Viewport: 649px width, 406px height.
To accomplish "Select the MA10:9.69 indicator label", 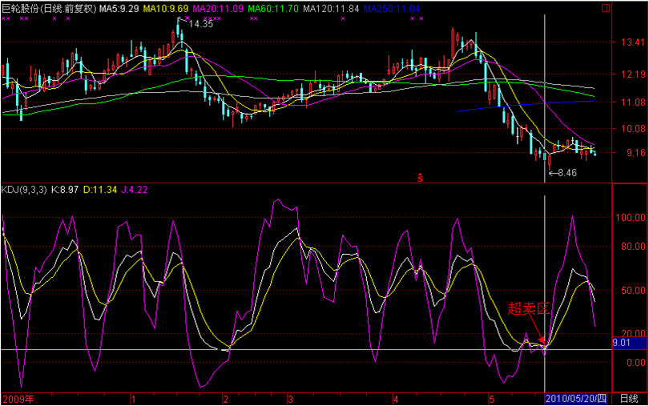I will 166,9.
